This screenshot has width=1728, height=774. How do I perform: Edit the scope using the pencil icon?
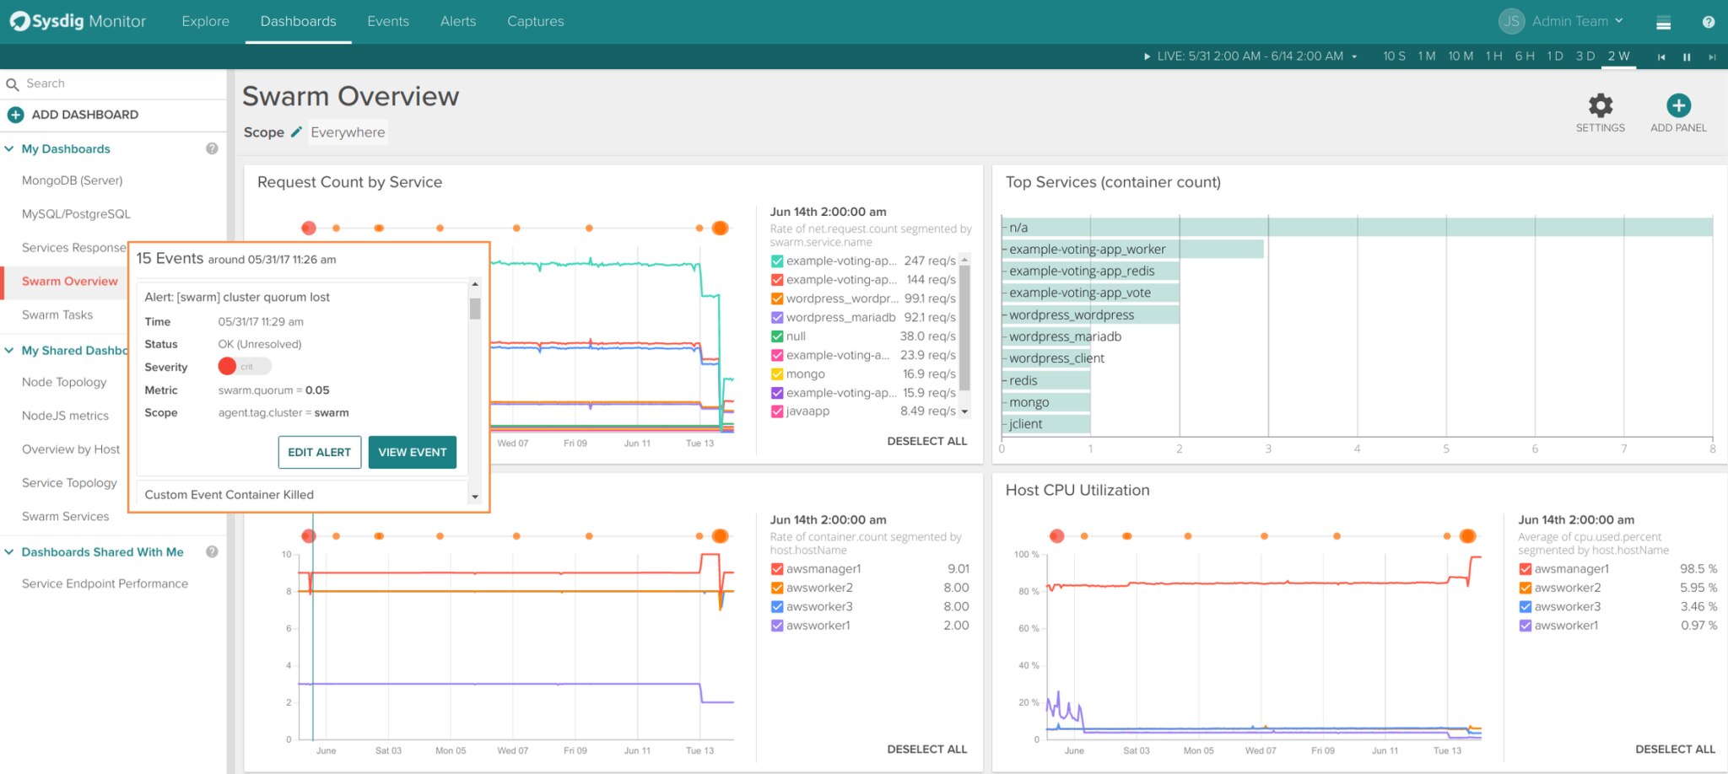tap(296, 132)
